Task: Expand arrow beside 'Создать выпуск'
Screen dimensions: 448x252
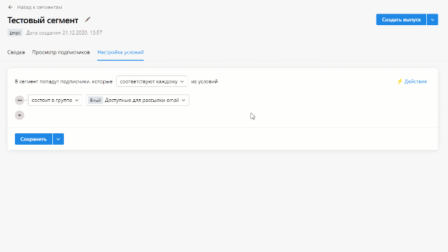Action: [x=432, y=20]
